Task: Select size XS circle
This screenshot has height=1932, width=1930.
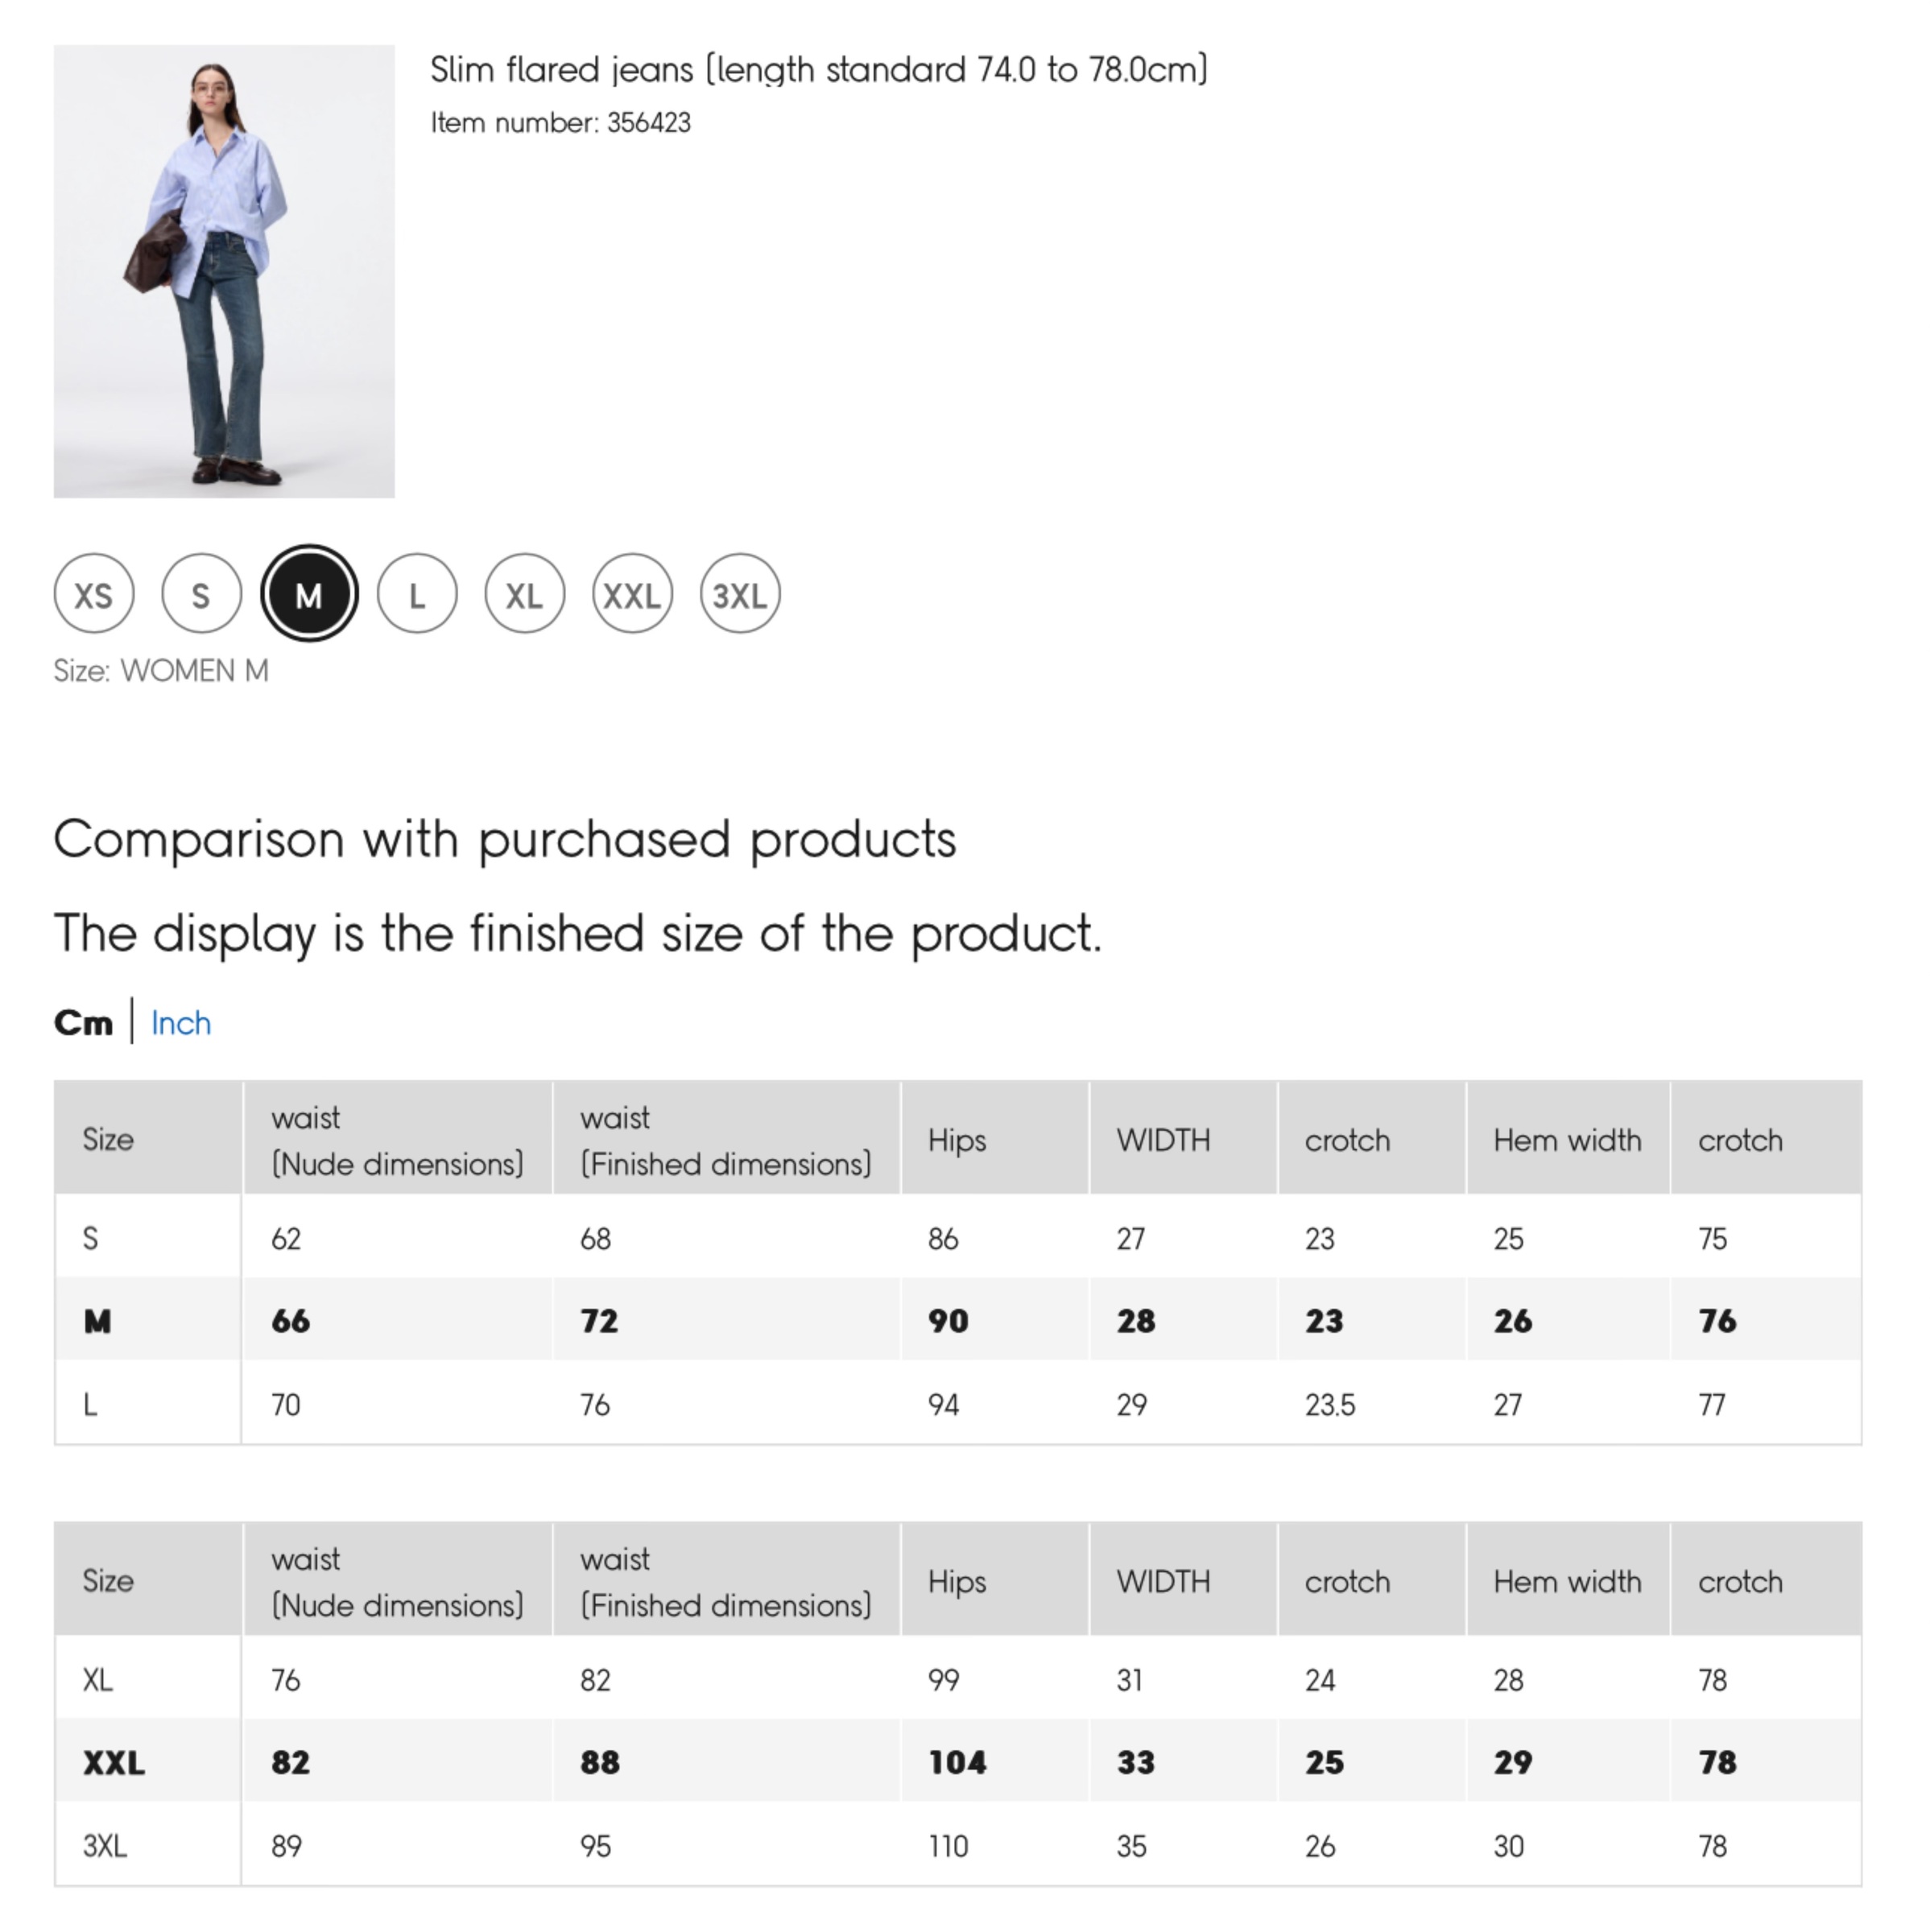Action: click(x=94, y=595)
